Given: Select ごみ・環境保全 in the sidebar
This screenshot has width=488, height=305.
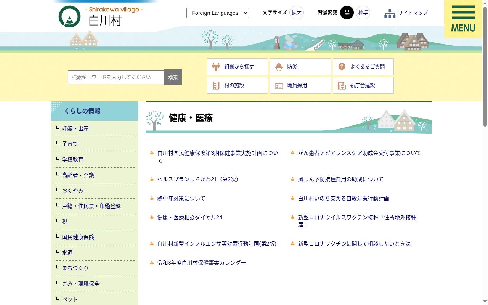Looking at the screenshot, I should pyautogui.click(x=81, y=284).
